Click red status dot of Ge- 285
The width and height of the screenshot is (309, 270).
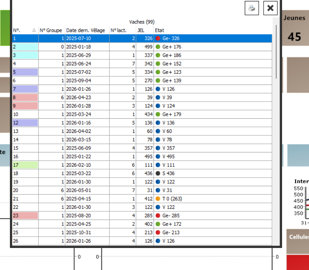click(x=158, y=216)
